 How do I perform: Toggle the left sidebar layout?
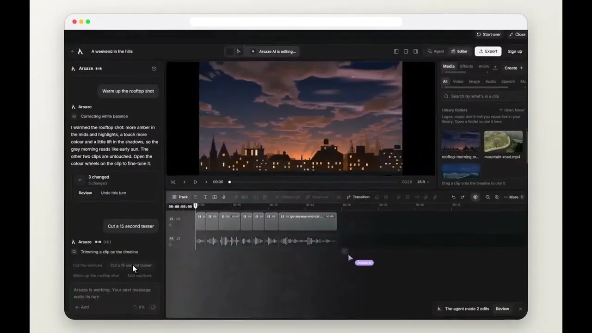point(396,51)
